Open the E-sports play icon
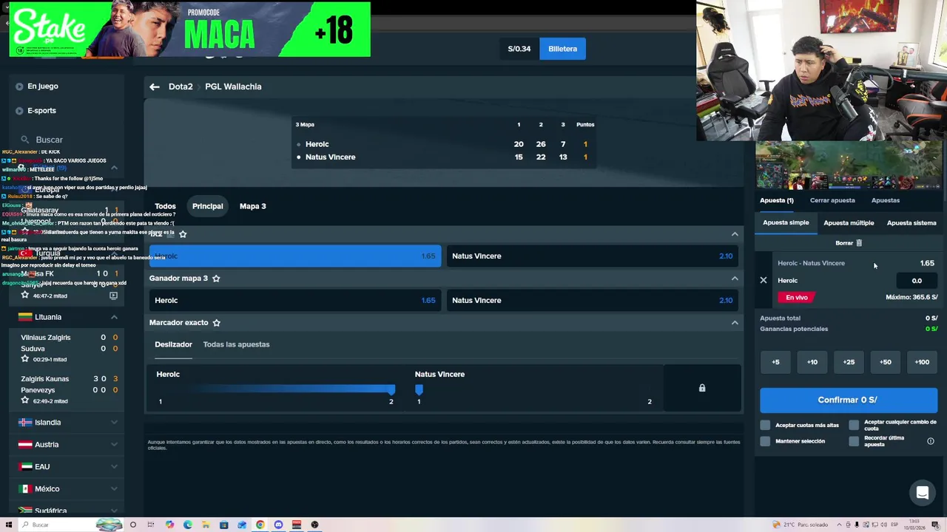 click(x=19, y=111)
